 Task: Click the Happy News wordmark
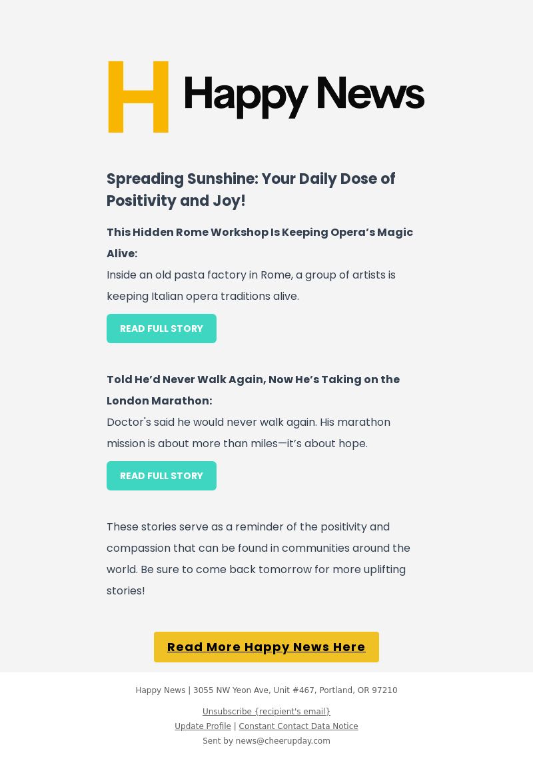coord(304,97)
